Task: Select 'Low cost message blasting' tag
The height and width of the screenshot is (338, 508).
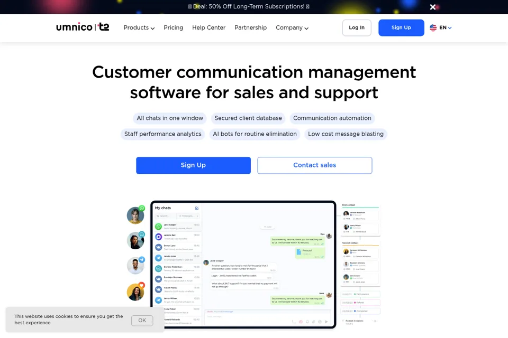Action: click(346, 134)
